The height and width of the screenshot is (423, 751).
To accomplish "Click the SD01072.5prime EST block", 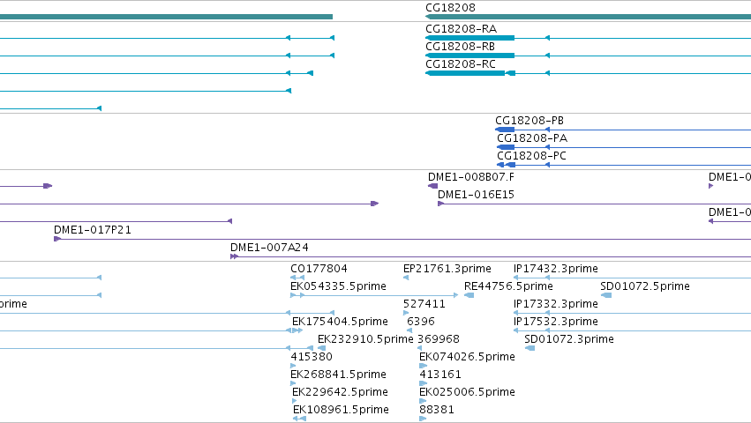I will (606, 295).
